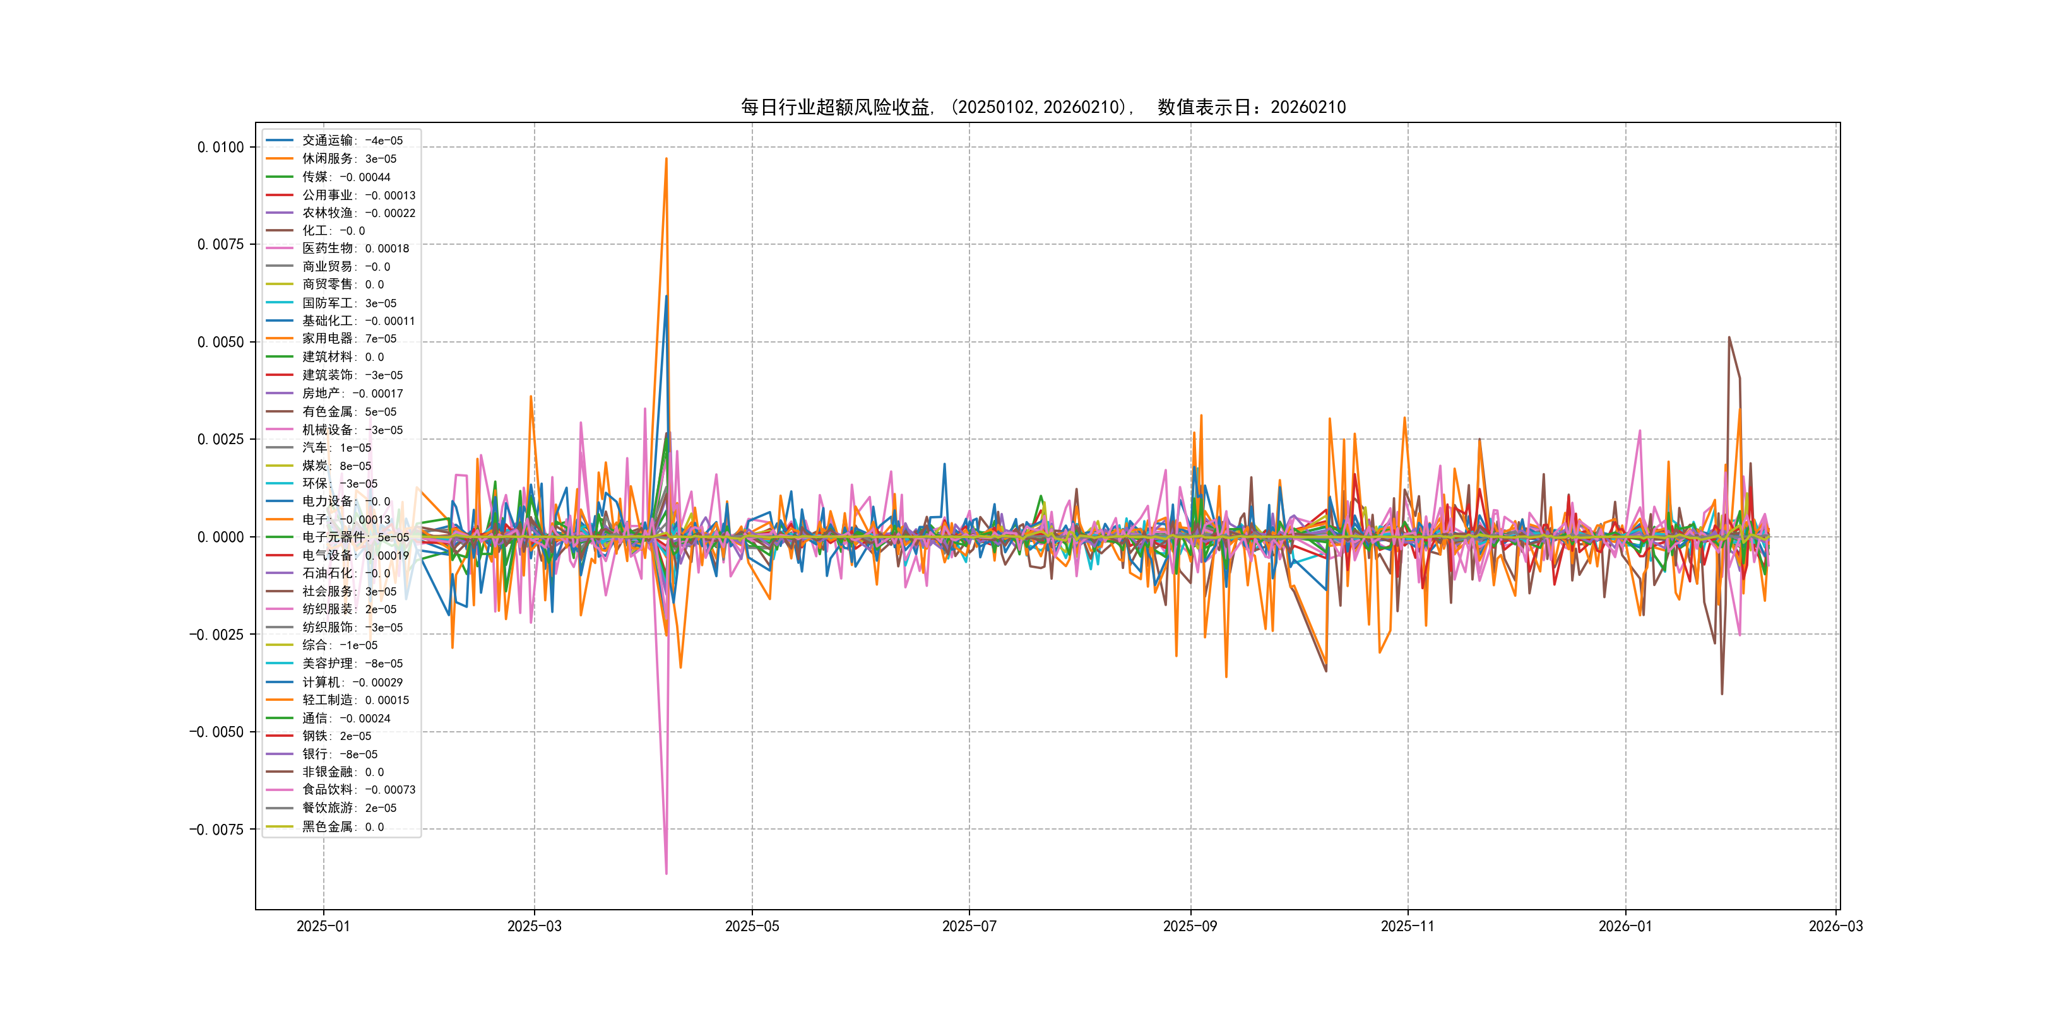This screenshot has height=1022, width=2045.
Task: Click the lowest pink spike trough
Action: click(666, 873)
